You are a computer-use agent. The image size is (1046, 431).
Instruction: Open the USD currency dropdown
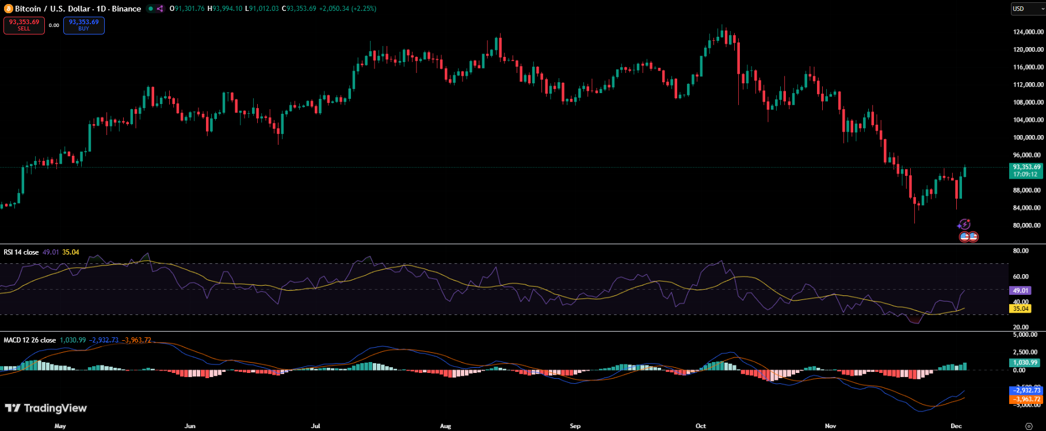pos(1027,9)
